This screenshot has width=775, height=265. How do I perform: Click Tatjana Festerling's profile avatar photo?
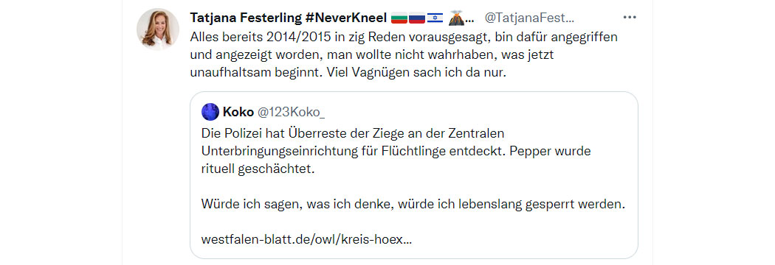(x=158, y=29)
